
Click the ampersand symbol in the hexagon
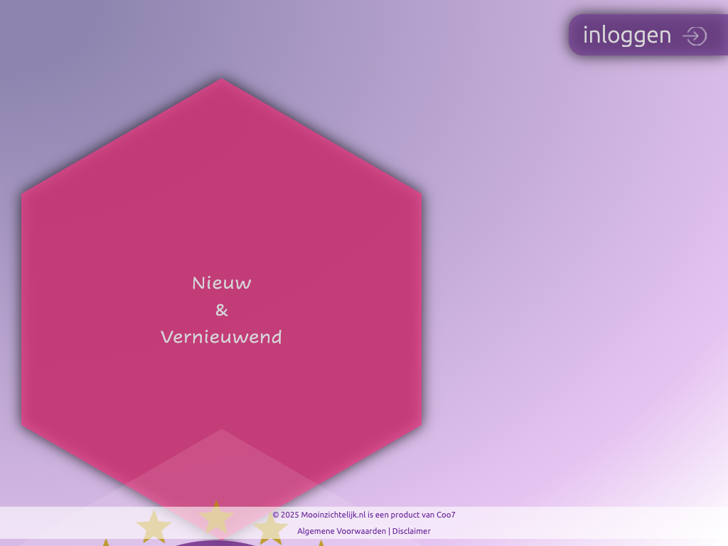pyautogui.click(x=221, y=310)
